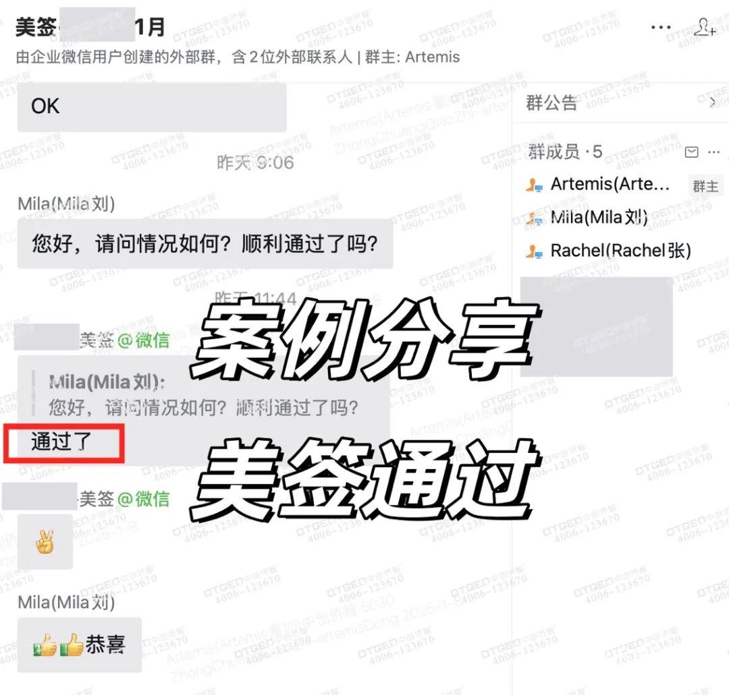Click the 群主 badge next to Artemis
The image size is (729, 695).
tap(705, 186)
